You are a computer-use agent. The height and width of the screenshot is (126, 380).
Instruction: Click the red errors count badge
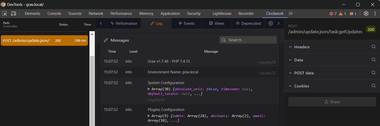pyautogui.click(x=333, y=14)
